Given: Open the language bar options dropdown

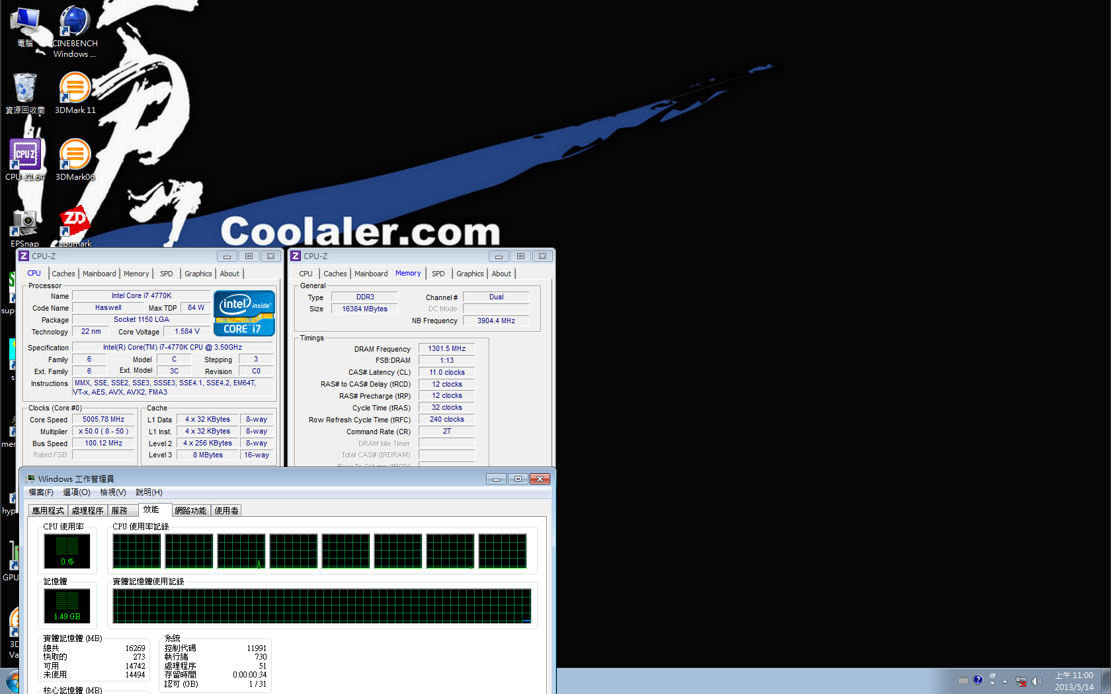Looking at the screenshot, I should coord(992,683).
